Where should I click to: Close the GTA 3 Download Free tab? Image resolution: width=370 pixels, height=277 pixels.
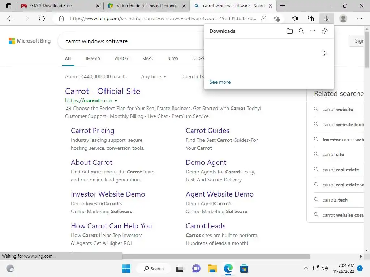[98, 6]
